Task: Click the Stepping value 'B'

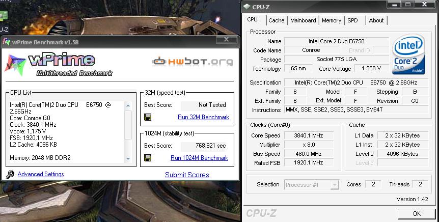Action: point(415,92)
